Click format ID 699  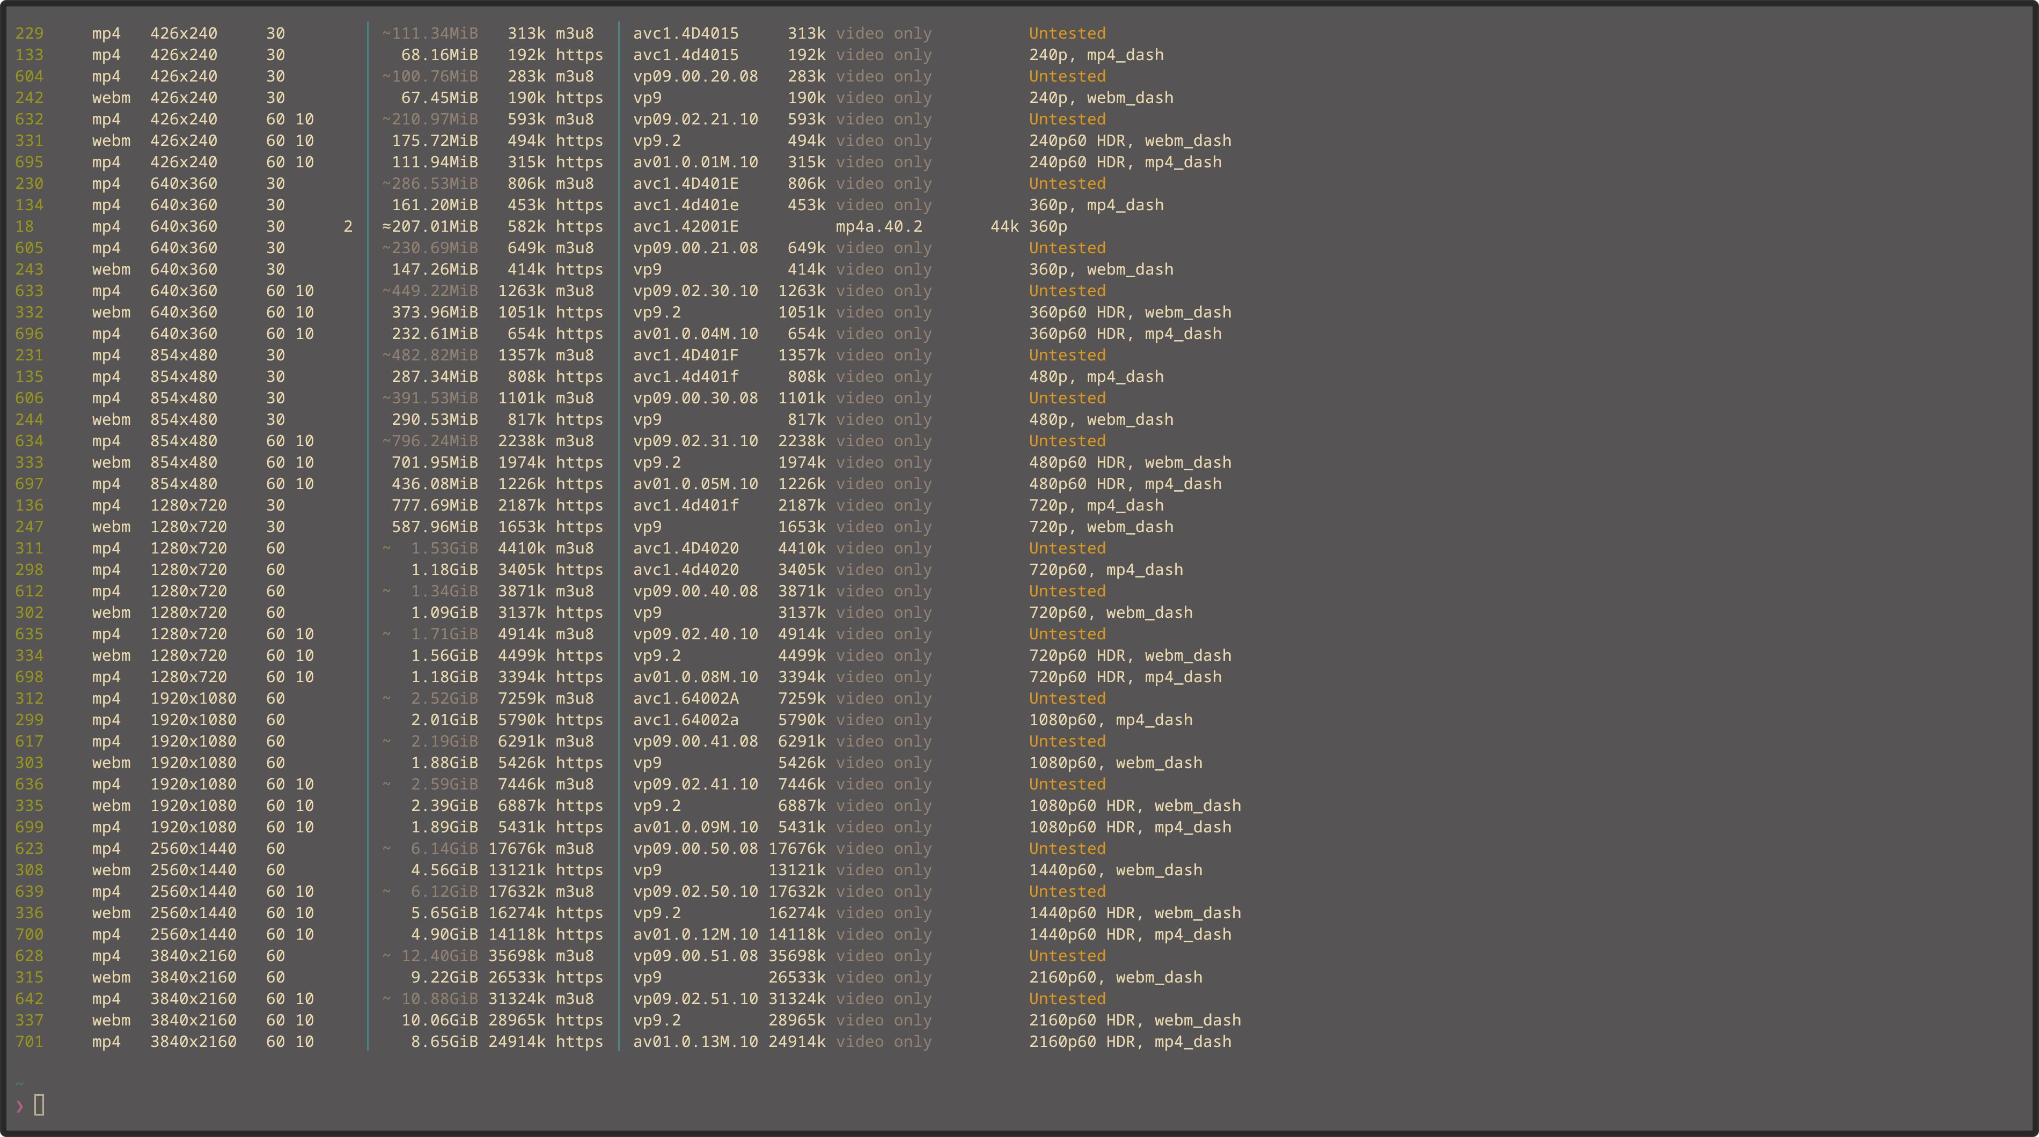tap(30, 827)
